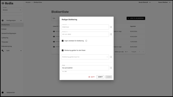The height and width of the screenshot is (97, 173).
Task: Click the Drift wrench icon
Action: coord(3,51)
